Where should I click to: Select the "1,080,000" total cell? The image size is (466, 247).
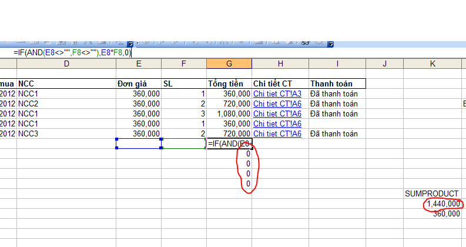[x=229, y=114]
